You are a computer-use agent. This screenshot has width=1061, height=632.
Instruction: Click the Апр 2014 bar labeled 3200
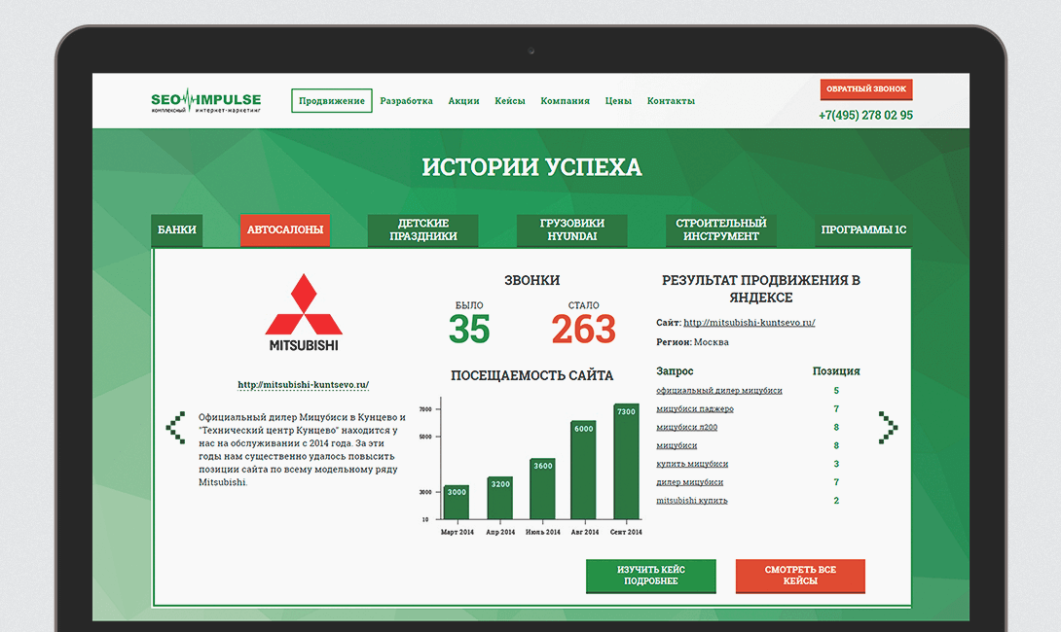[500, 498]
